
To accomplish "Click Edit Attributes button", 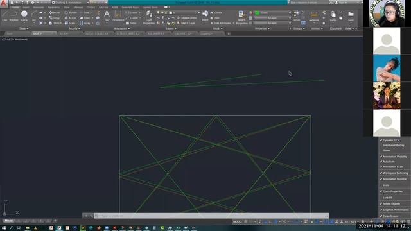I will point(221,23).
